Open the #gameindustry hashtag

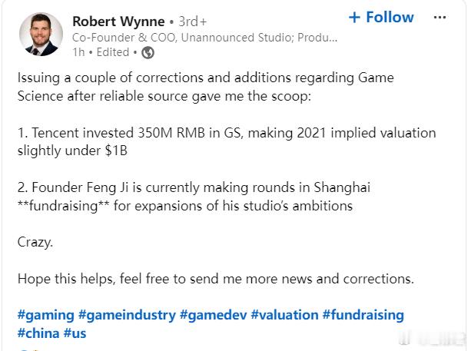(x=127, y=315)
